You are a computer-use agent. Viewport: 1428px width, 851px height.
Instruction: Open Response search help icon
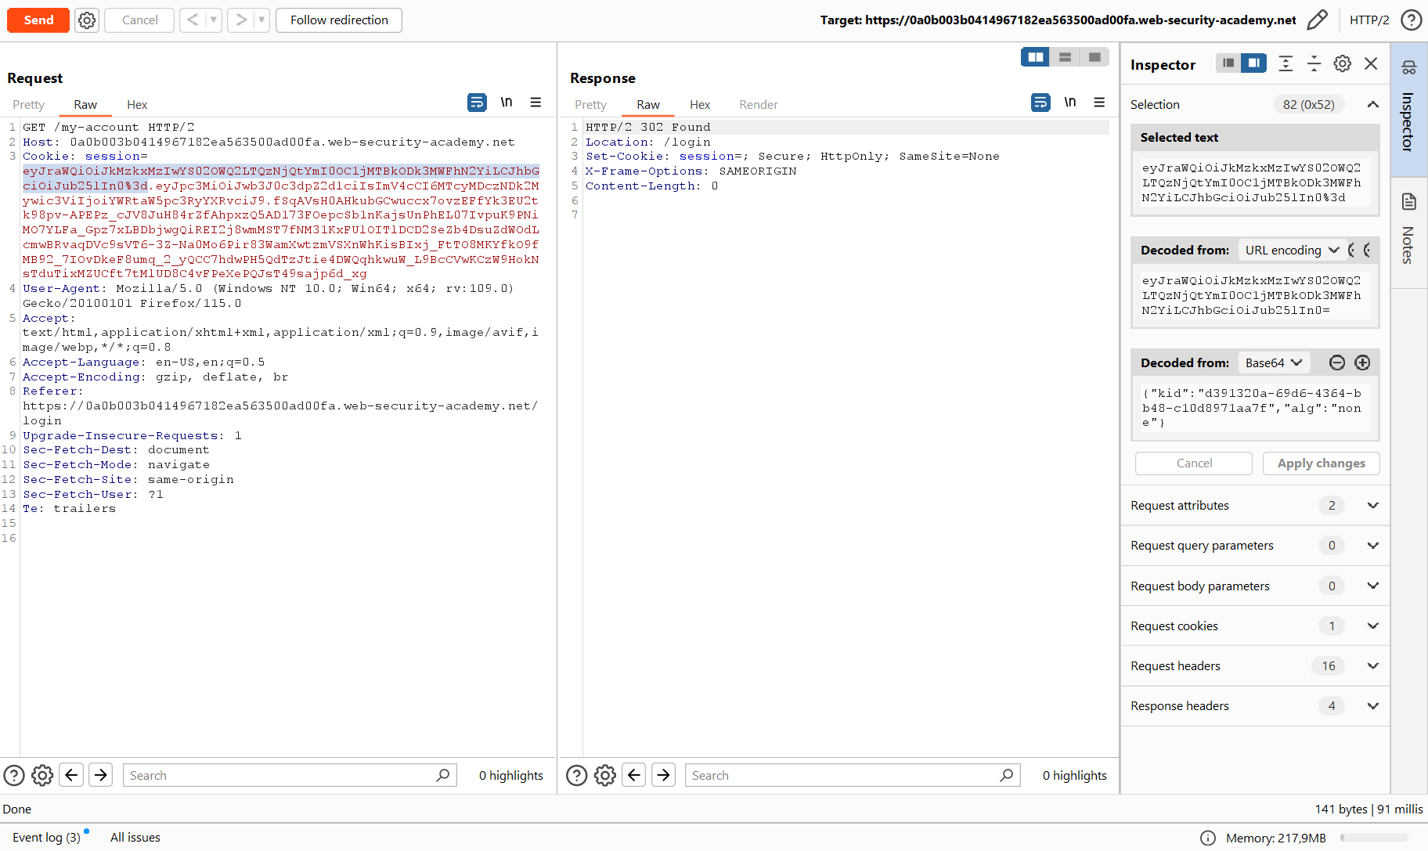tap(577, 776)
